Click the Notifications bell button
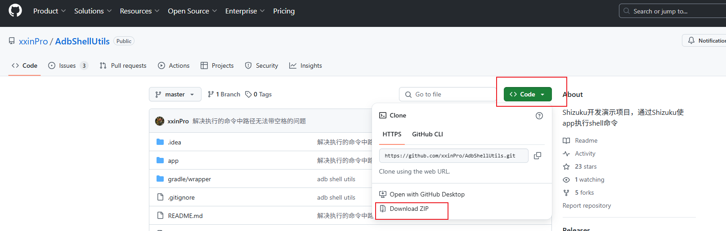Viewport: 726px width, 231px height. pyautogui.click(x=704, y=40)
